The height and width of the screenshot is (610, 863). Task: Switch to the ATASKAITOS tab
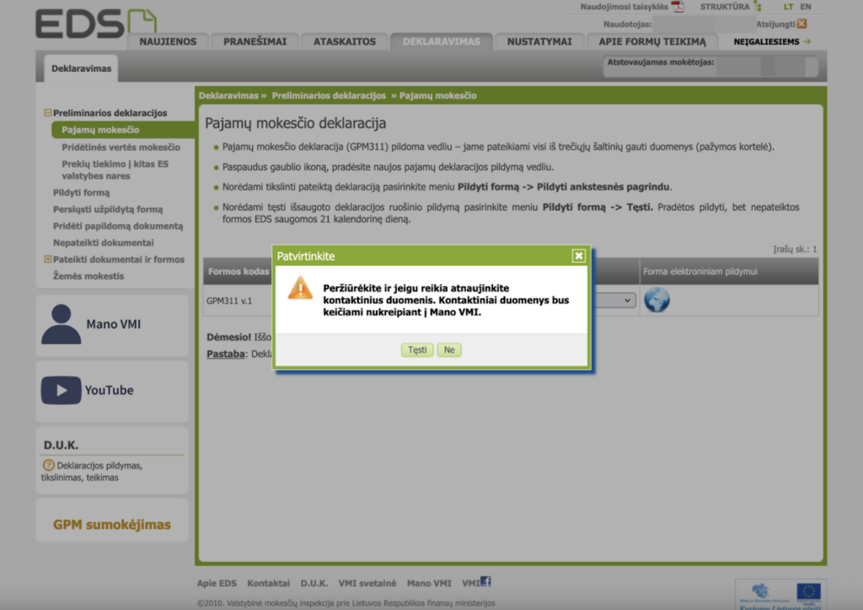(x=343, y=41)
